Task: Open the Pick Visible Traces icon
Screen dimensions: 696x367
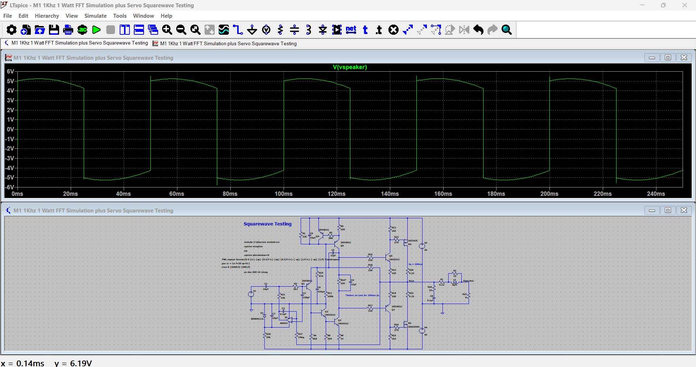Action: coord(224,30)
